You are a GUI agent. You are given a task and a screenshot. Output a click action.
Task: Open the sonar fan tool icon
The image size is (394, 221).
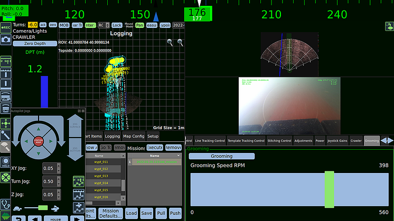(5, 147)
